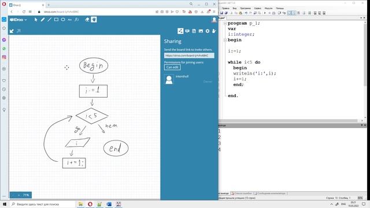Viewport: 370px width, 208px height.
Task: Click the Save icon in Pascal IDE toolbar
Action: point(221,13)
